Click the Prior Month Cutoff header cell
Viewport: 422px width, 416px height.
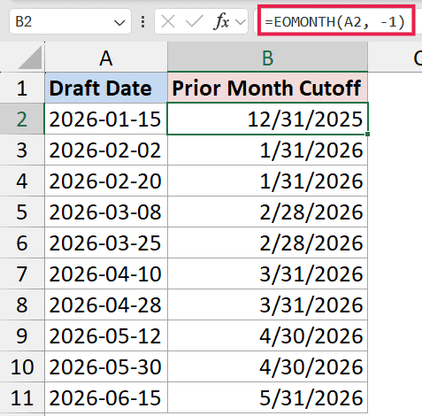point(267,88)
